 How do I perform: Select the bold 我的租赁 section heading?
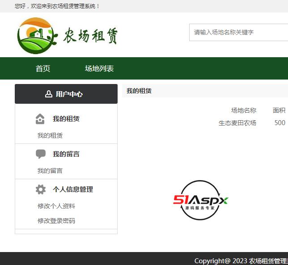pos(66,119)
